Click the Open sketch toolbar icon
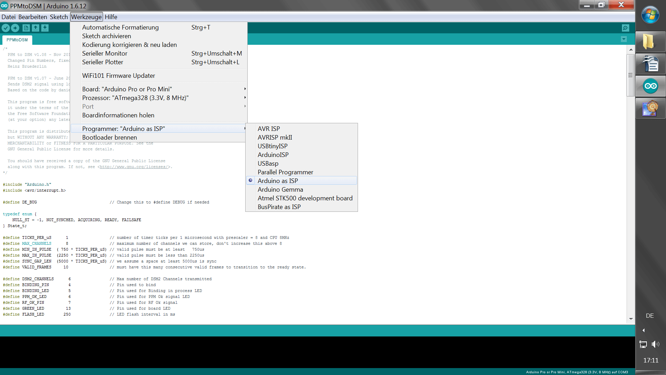 coord(35,28)
